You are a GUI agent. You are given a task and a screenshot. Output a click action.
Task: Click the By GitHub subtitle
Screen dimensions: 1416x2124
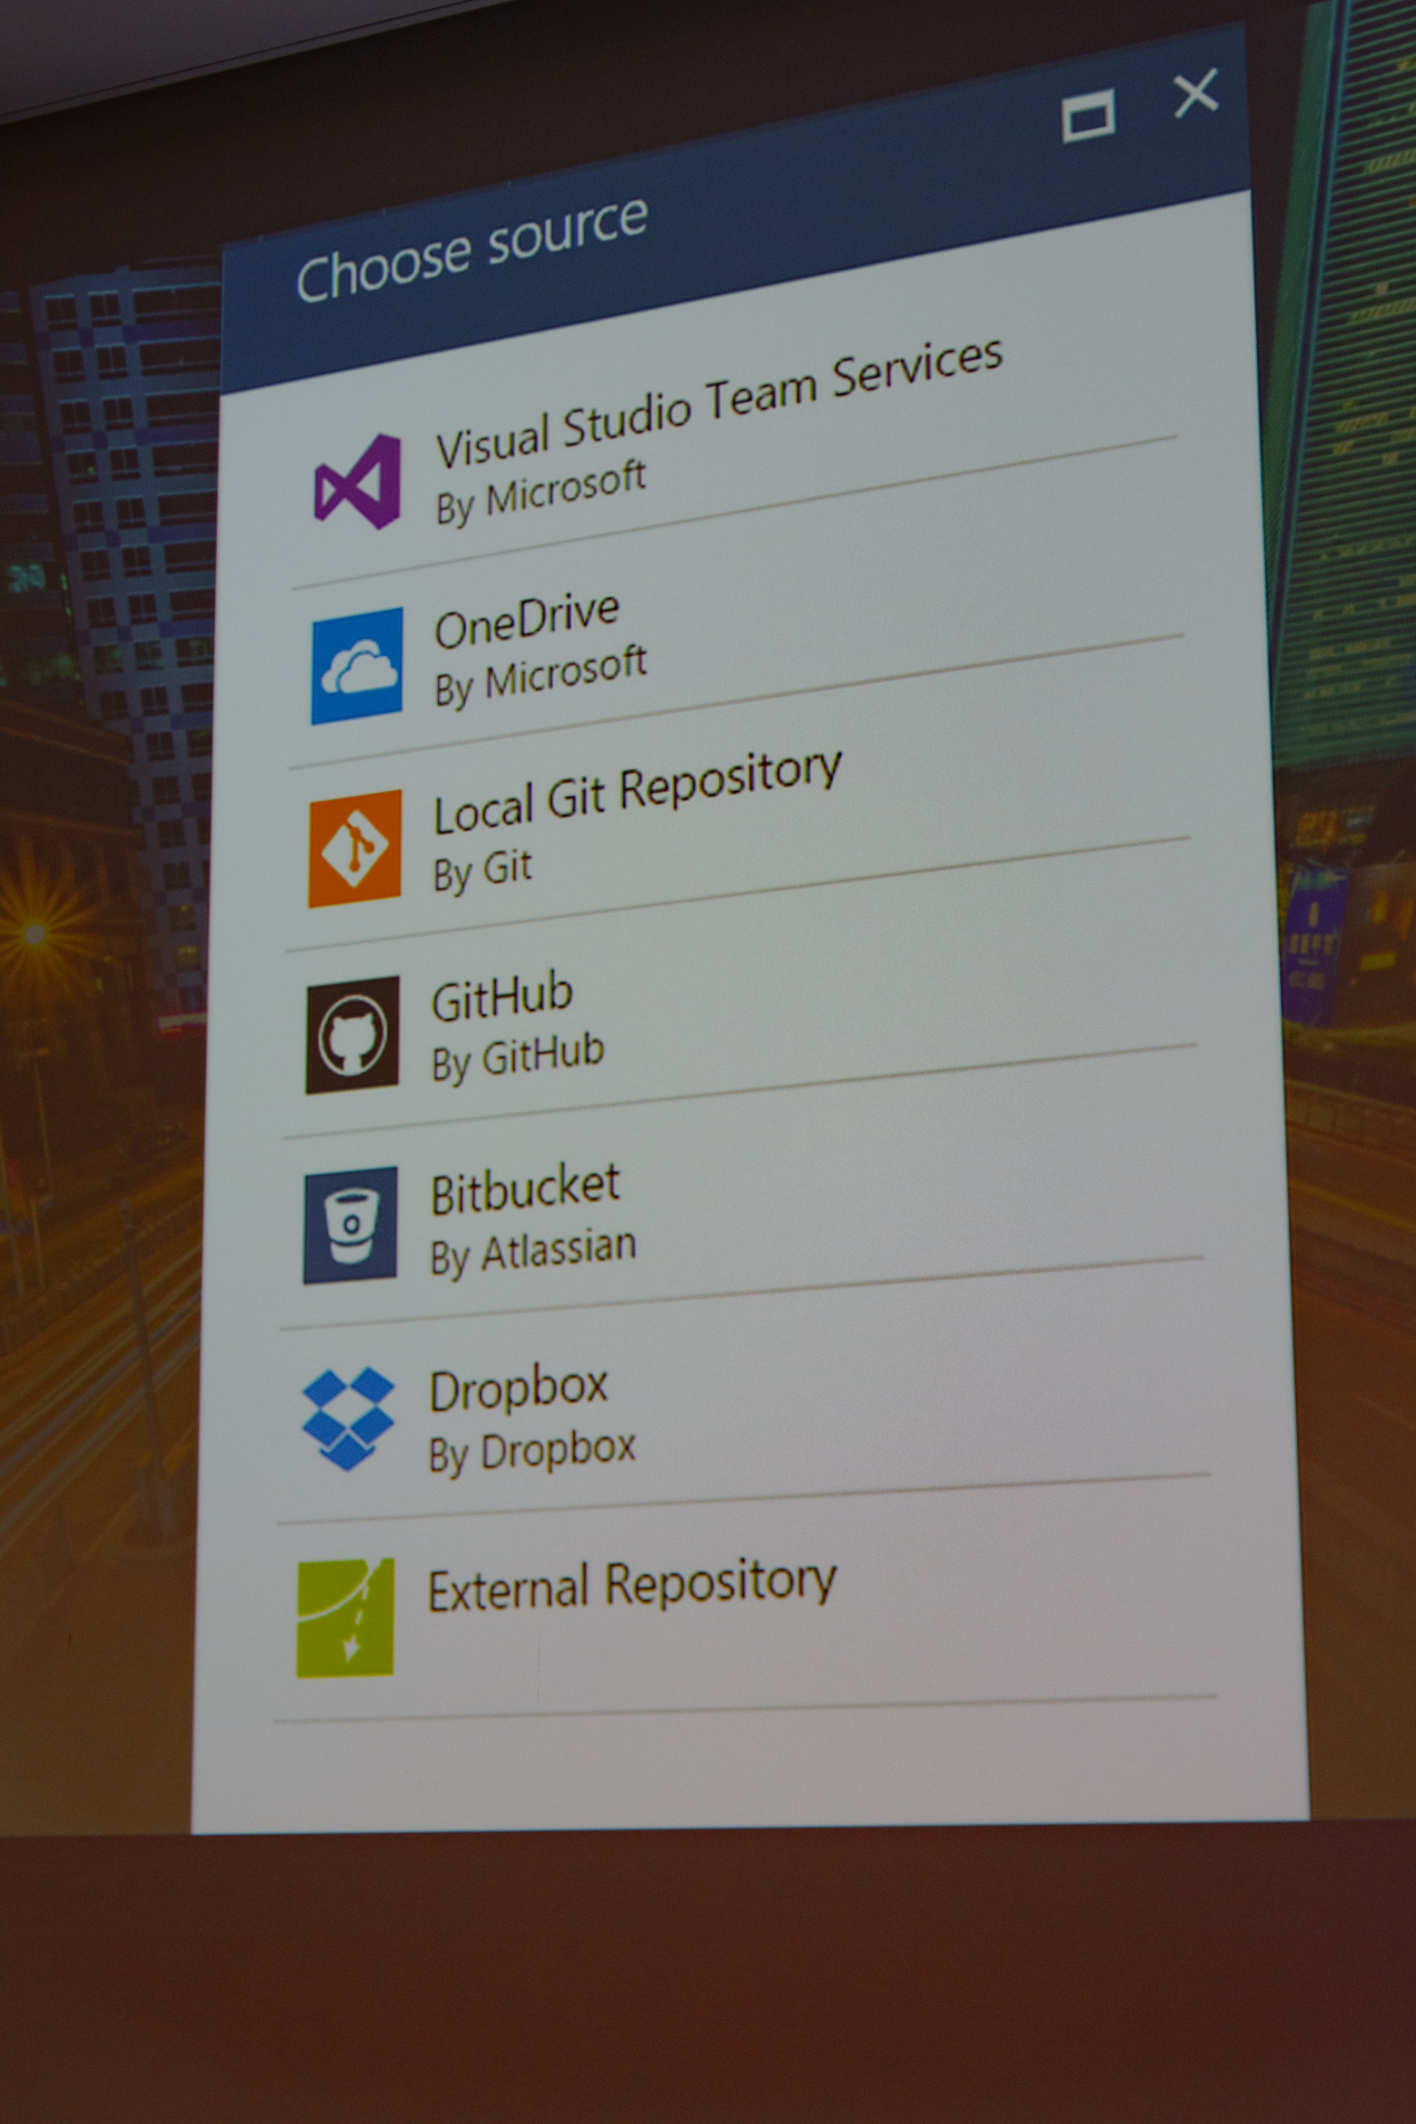[x=518, y=1057]
